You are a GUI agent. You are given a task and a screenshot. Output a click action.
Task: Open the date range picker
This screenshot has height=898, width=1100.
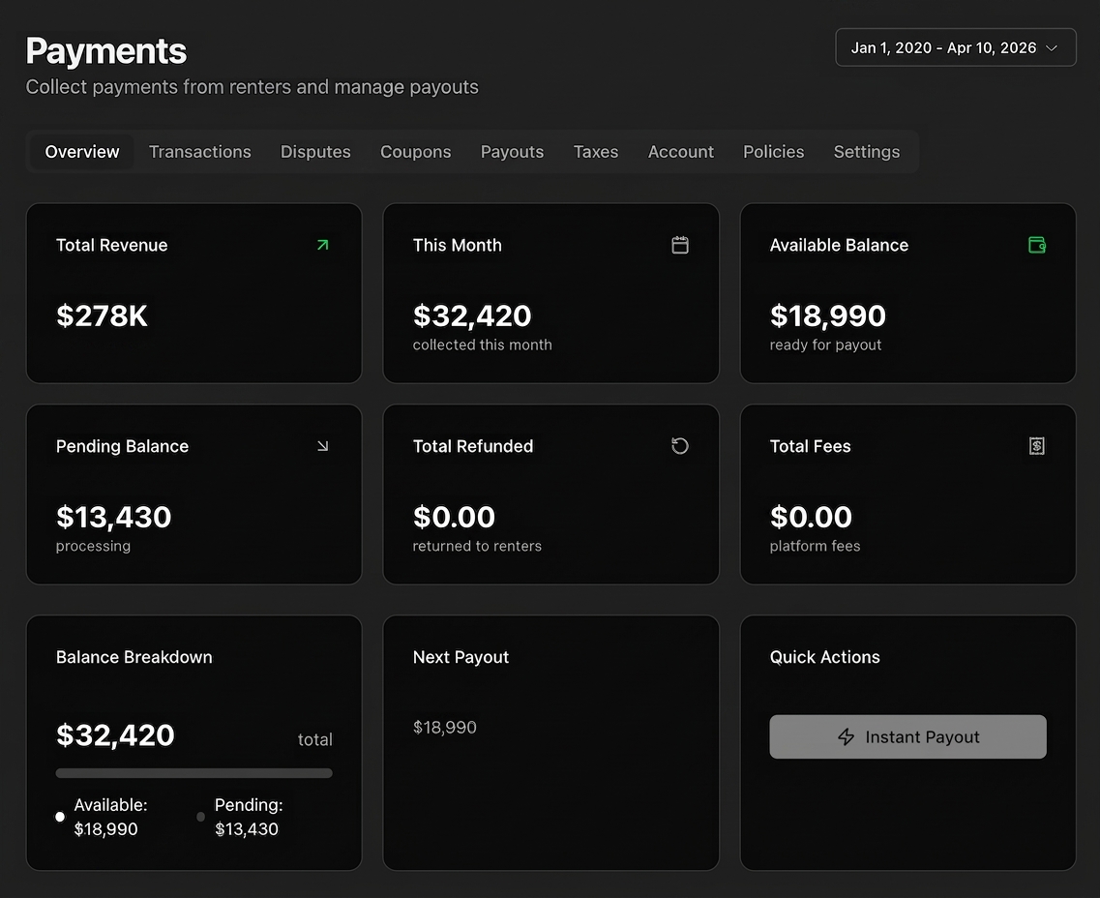(955, 46)
